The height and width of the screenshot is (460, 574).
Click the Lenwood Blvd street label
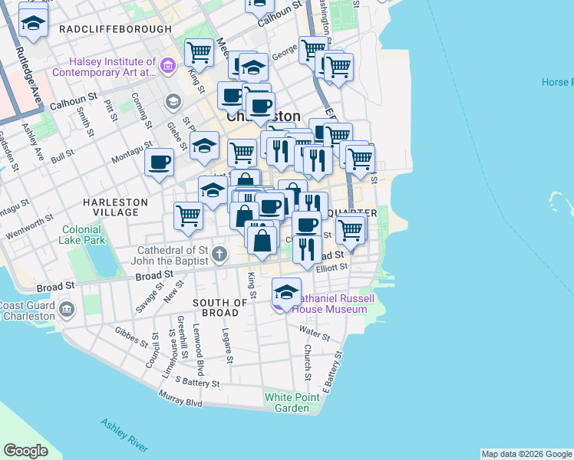point(198,350)
